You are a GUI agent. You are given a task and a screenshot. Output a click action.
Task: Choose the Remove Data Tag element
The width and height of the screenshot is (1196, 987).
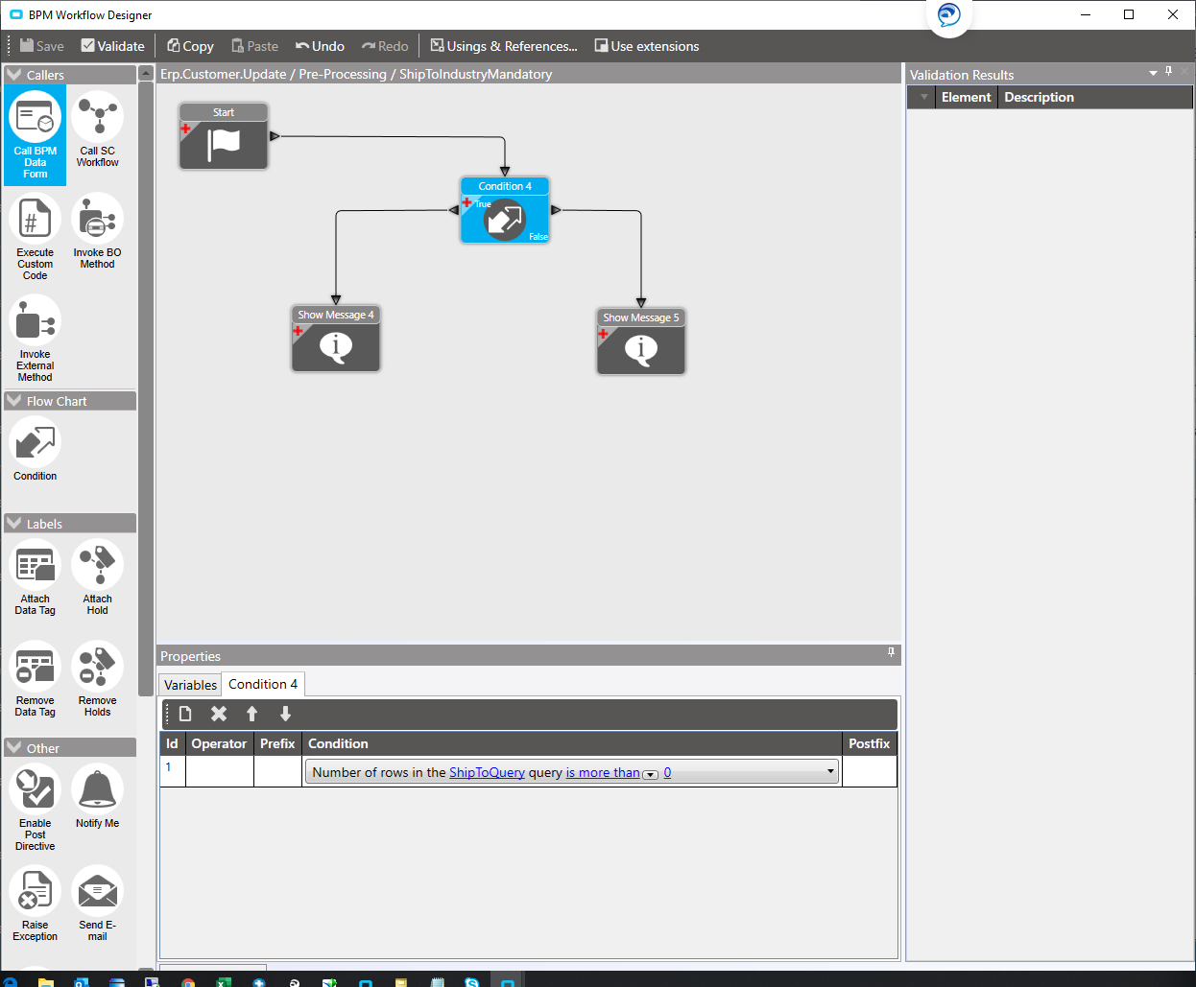(36, 679)
